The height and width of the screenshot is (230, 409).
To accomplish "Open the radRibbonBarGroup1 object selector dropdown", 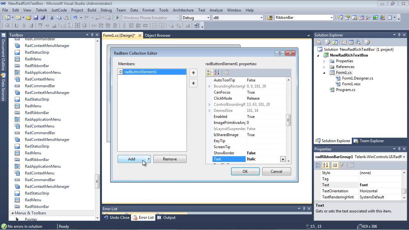I will 404,157.
